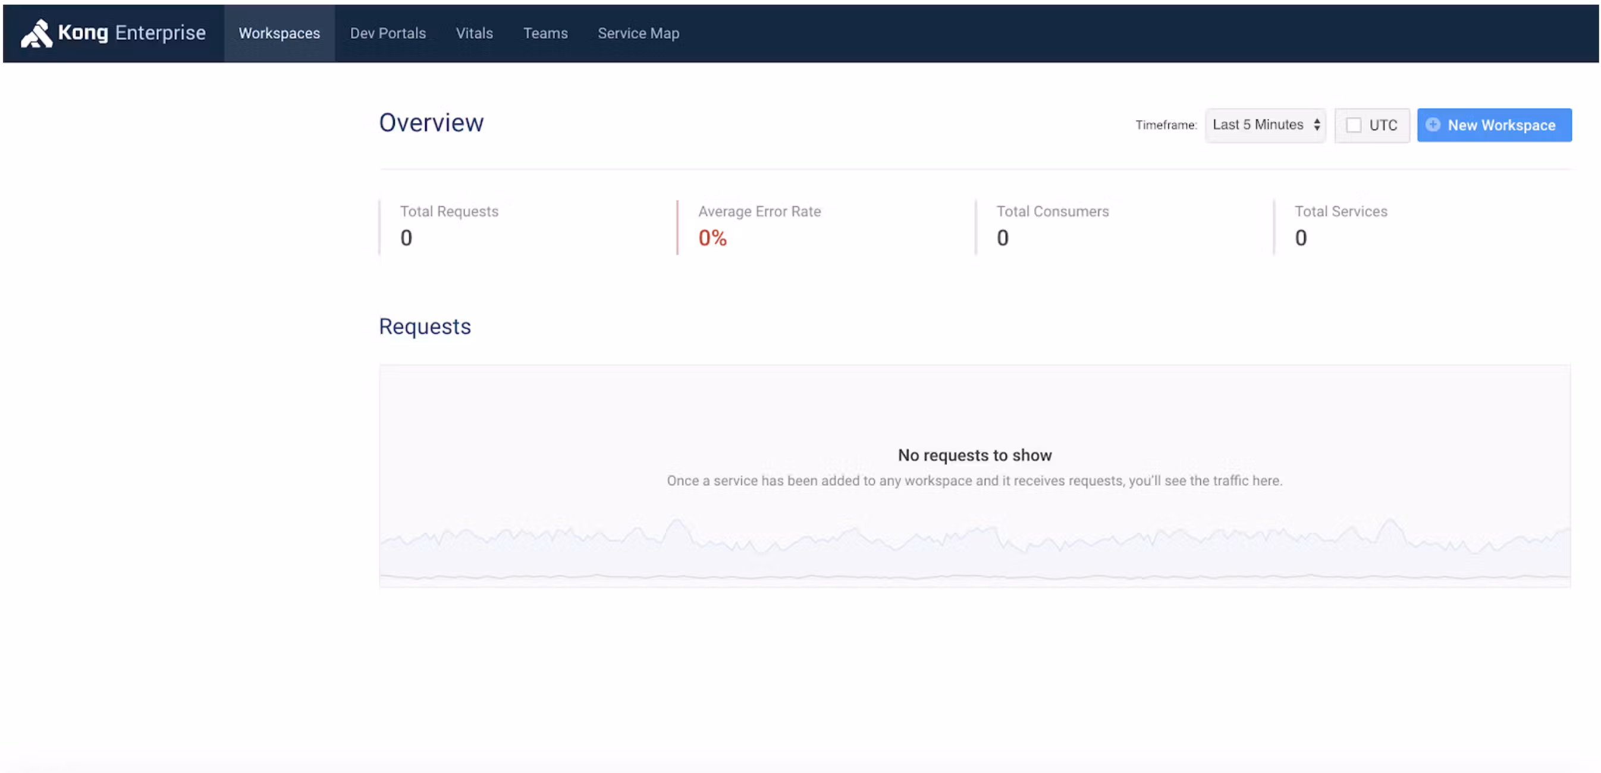Switch to the Workspaces tab
The image size is (1601, 773).
pyautogui.click(x=279, y=33)
